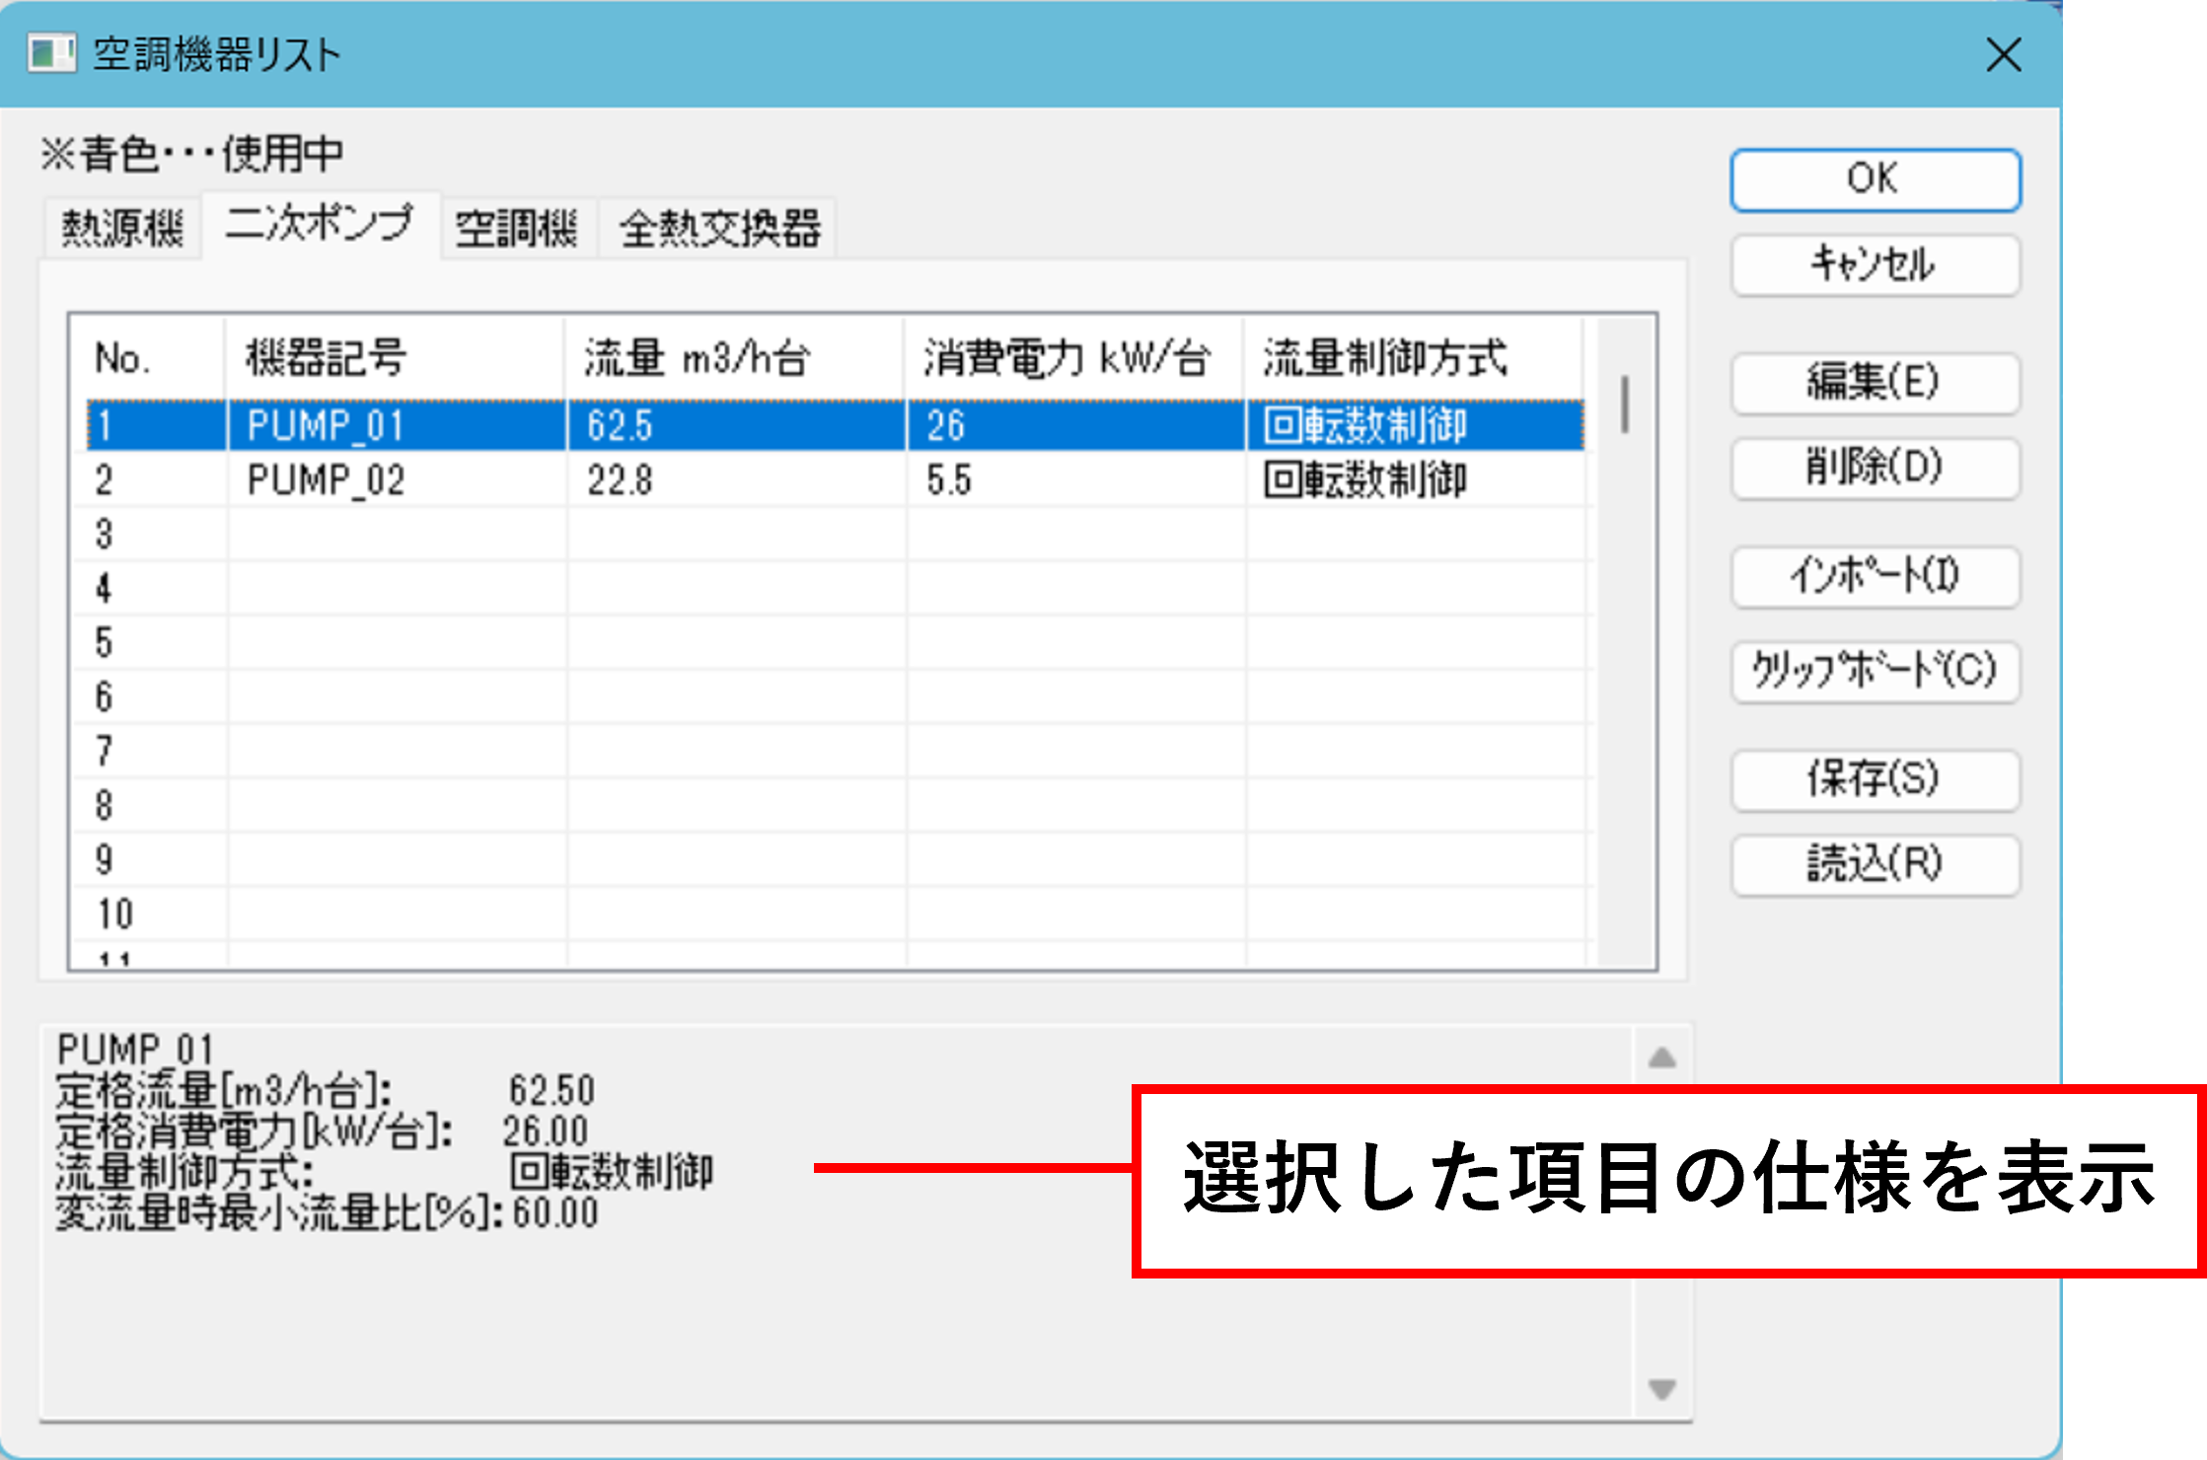
Task: Click the equipment list vertical scrollbar thumb
Action: [1624, 403]
